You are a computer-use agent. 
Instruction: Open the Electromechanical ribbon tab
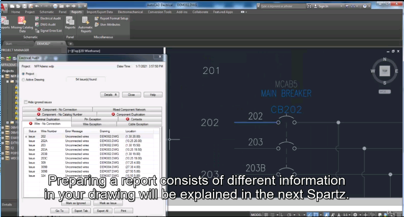[x=130, y=12]
